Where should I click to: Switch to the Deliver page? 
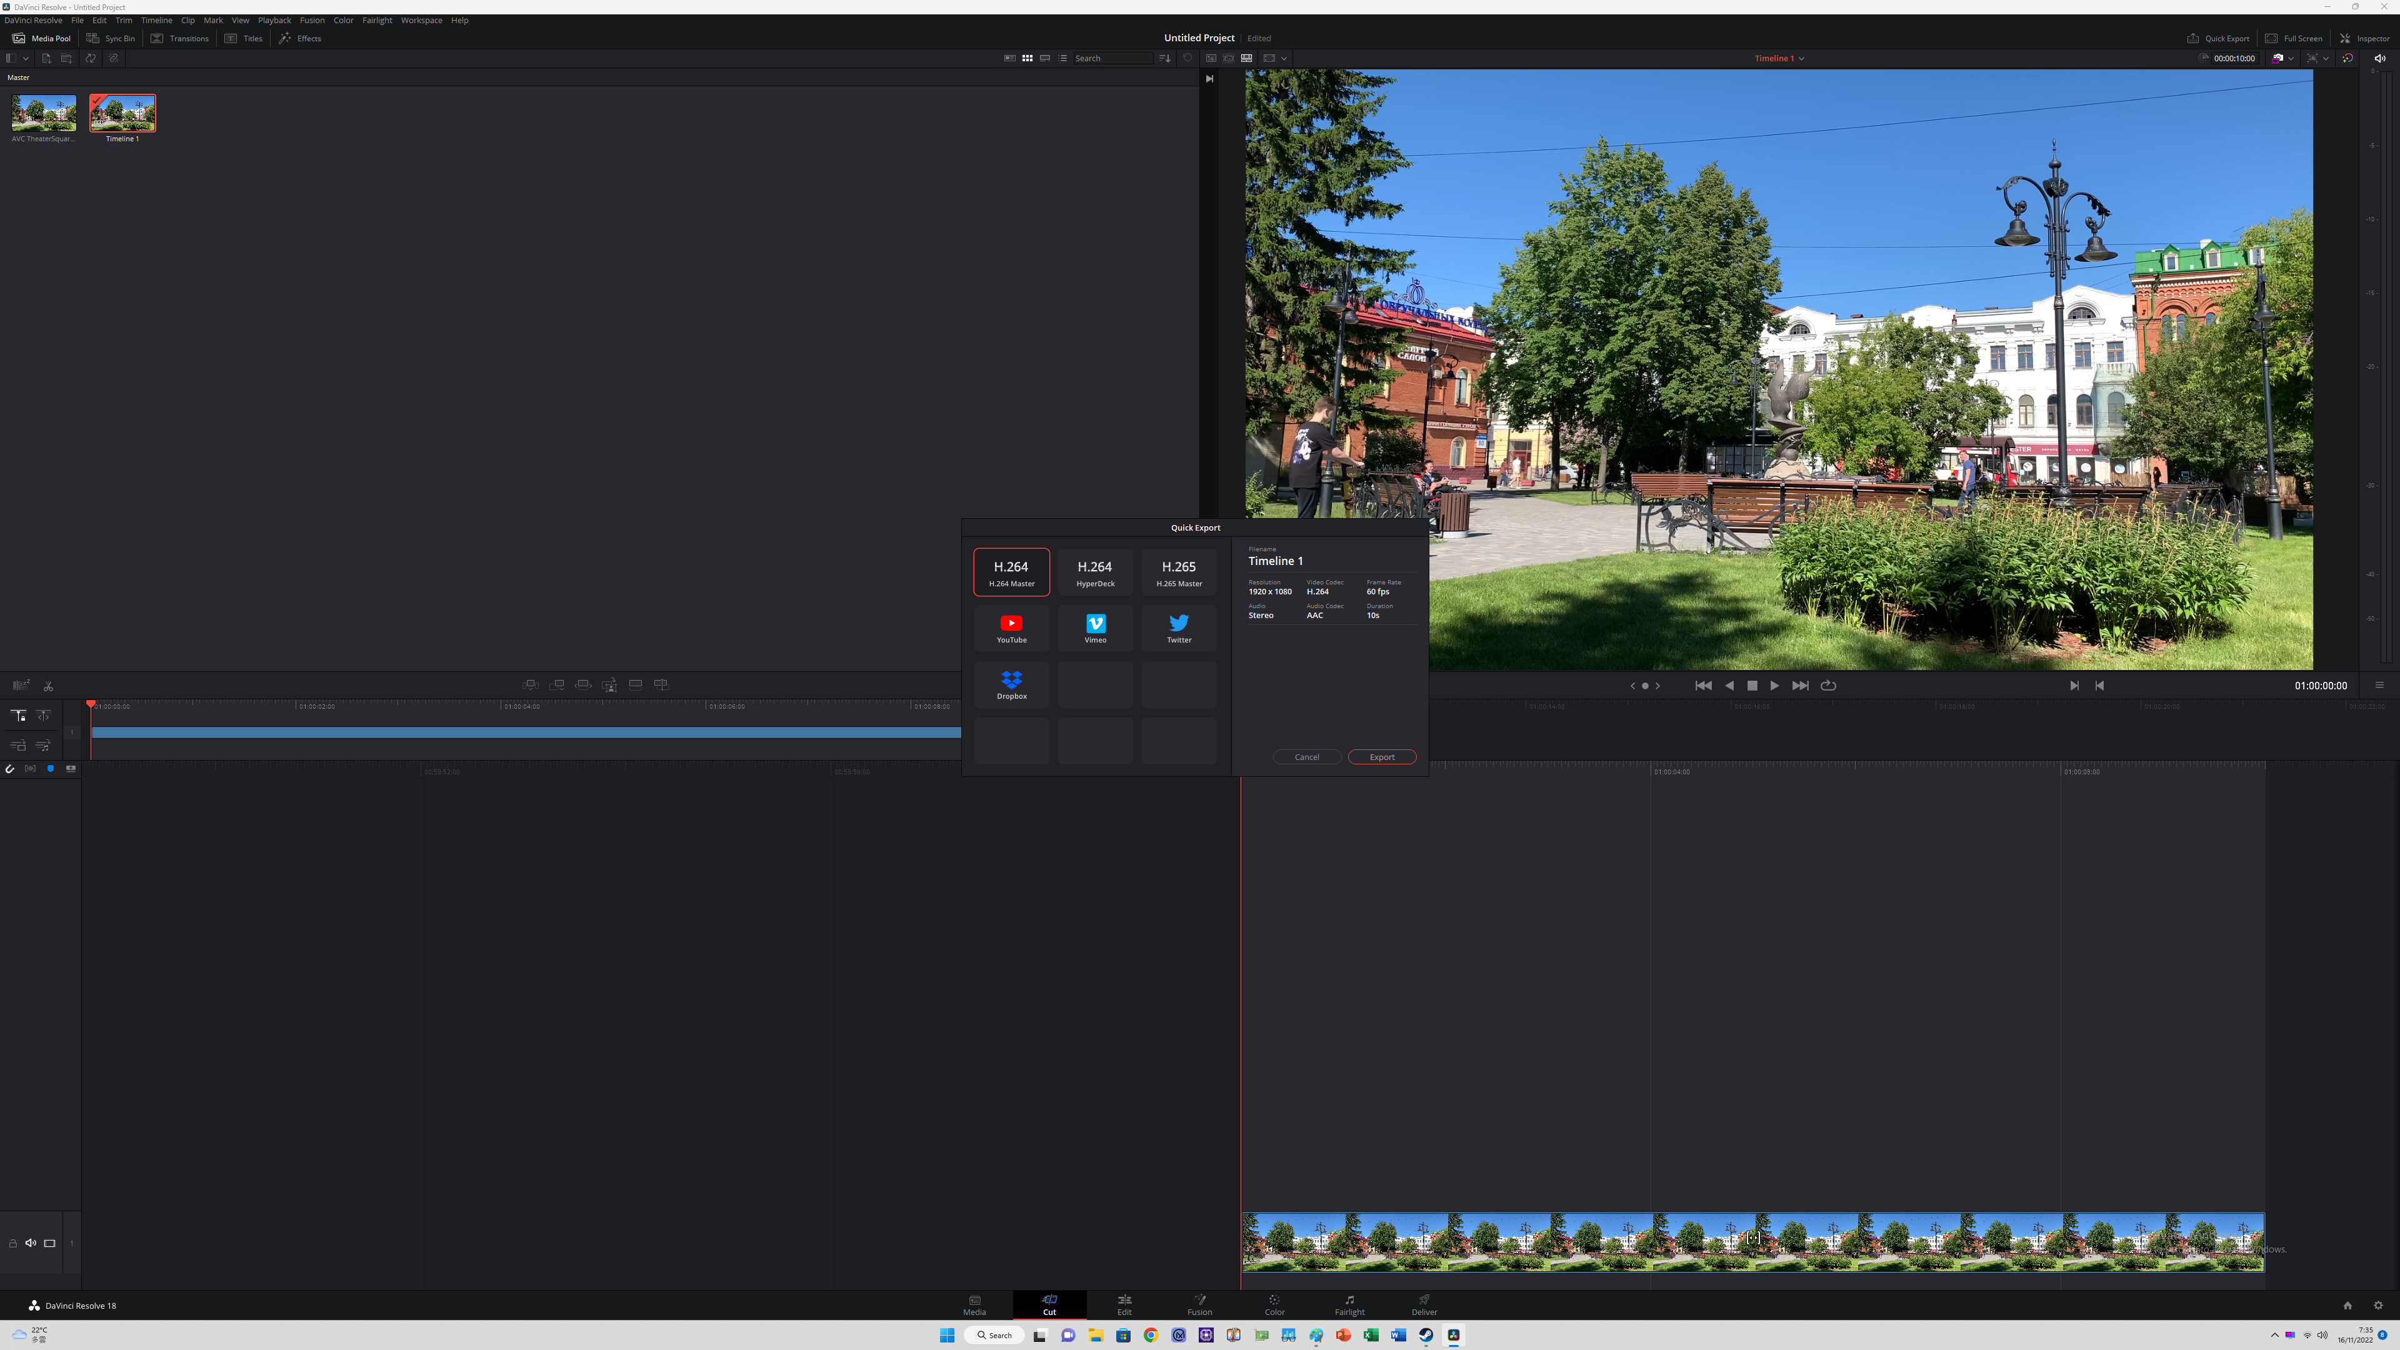click(1424, 1304)
